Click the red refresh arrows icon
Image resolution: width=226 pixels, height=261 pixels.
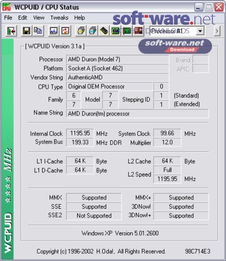click(65, 31)
